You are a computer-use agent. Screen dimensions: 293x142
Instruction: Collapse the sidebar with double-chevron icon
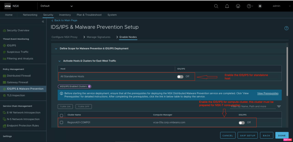click(x=43, y=21)
